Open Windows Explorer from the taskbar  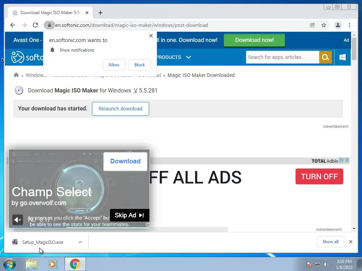pyautogui.click(x=31, y=264)
